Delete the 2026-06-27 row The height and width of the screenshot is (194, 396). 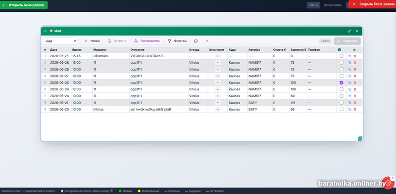coord(355,76)
